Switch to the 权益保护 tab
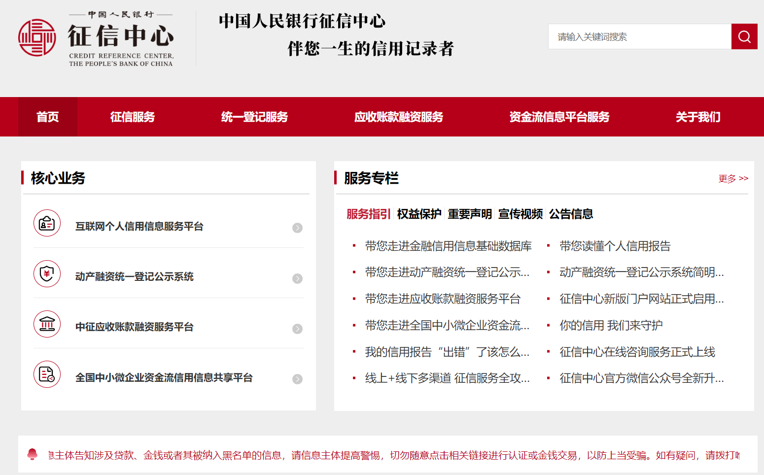The height and width of the screenshot is (475, 764). click(419, 214)
